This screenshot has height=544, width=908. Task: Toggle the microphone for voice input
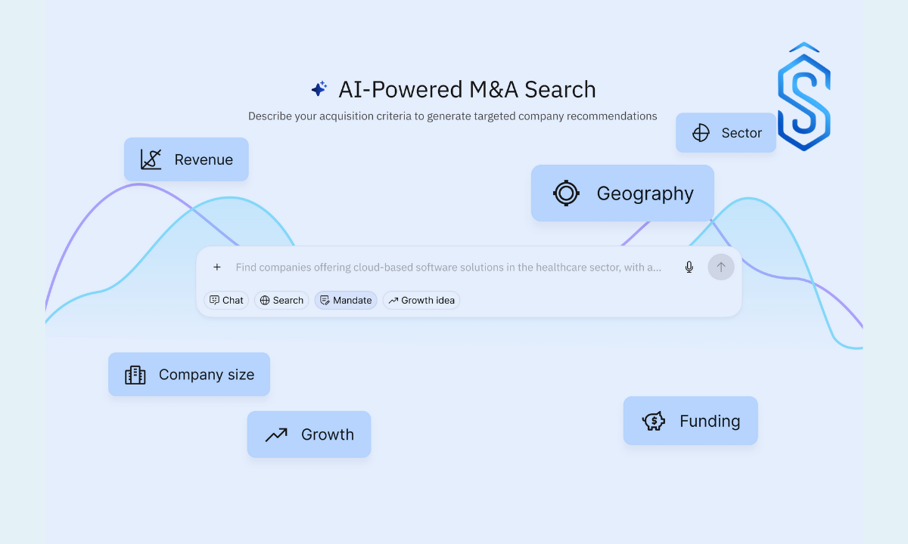pyautogui.click(x=689, y=267)
